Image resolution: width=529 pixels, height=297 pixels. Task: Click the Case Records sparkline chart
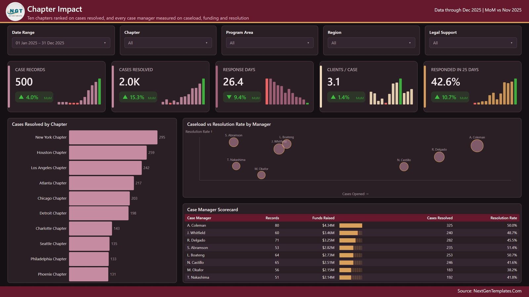[79, 92]
